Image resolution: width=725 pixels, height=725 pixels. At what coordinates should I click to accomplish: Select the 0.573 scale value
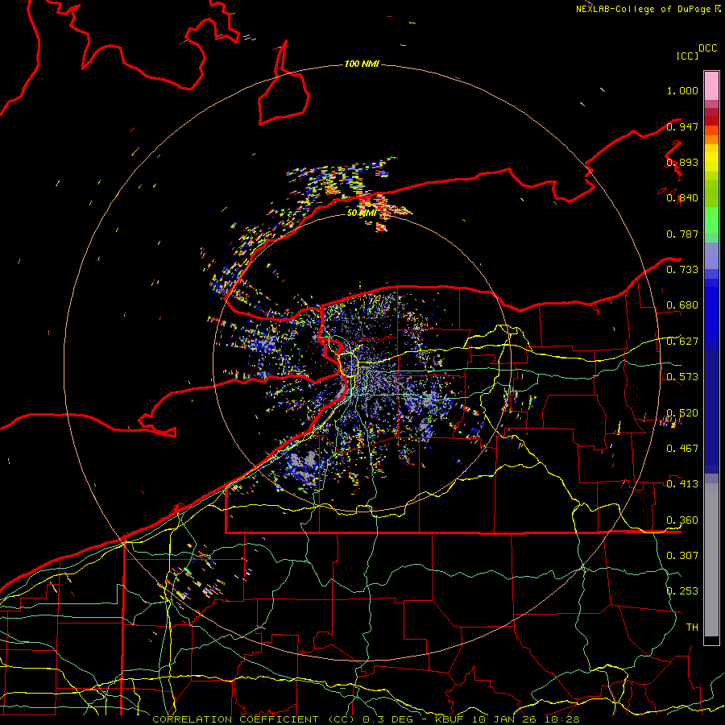click(x=682, y=376)
